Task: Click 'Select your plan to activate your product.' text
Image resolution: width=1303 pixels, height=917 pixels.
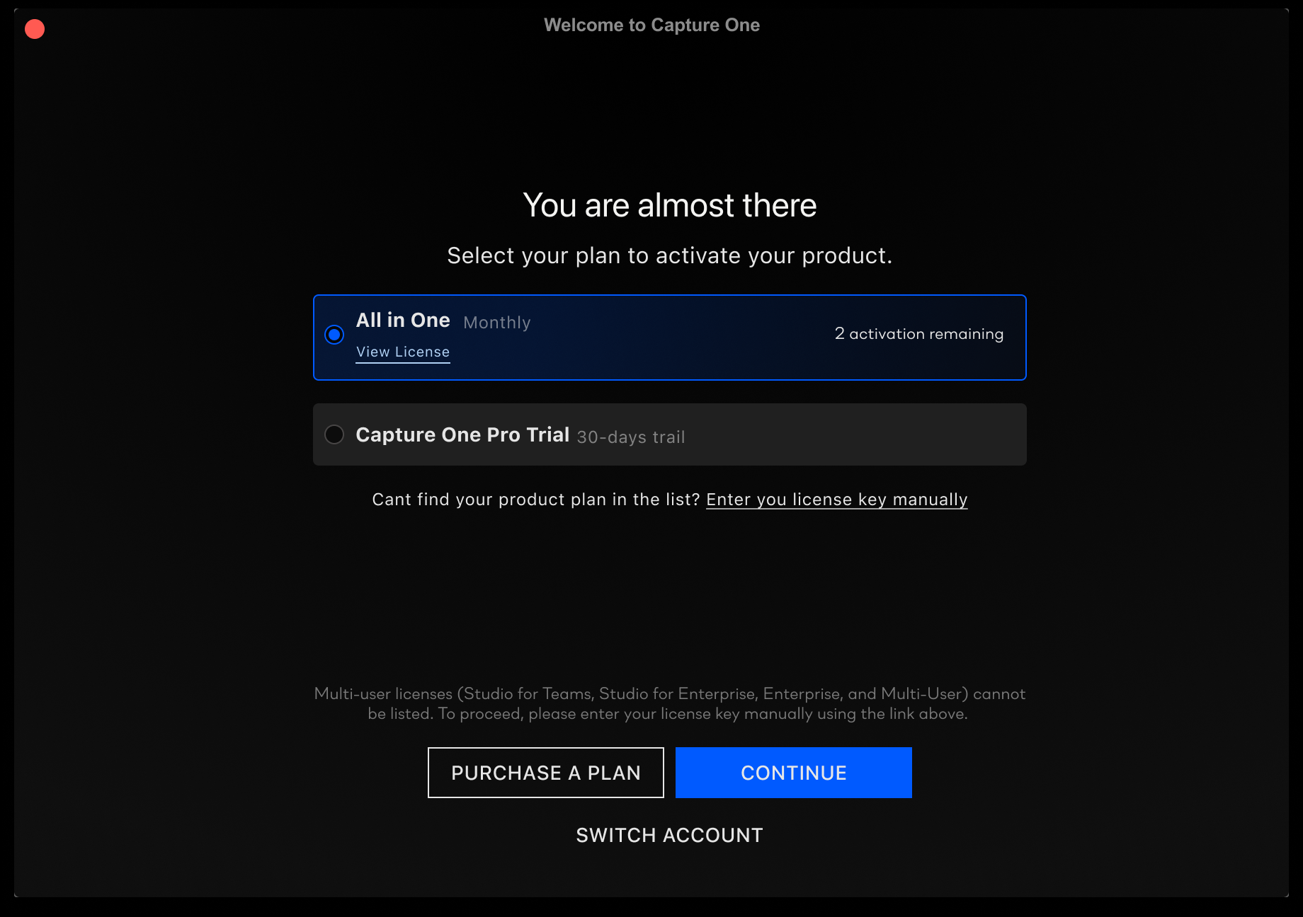Action: pyautogui.click(x=670, y=255)
